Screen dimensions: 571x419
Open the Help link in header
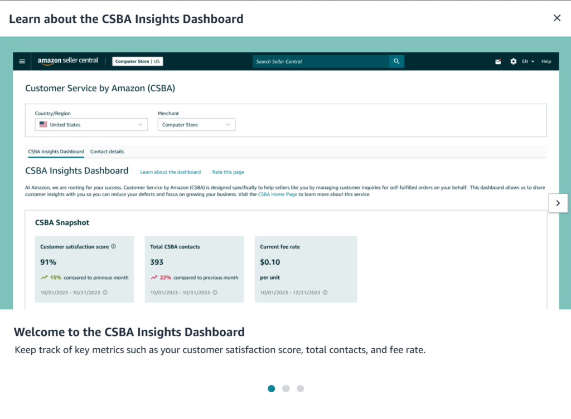pyautogui.click(x=546, y=61)
